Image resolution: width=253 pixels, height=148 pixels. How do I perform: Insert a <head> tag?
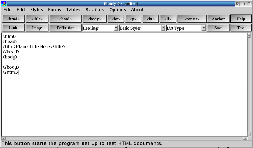tap(65, 19)
